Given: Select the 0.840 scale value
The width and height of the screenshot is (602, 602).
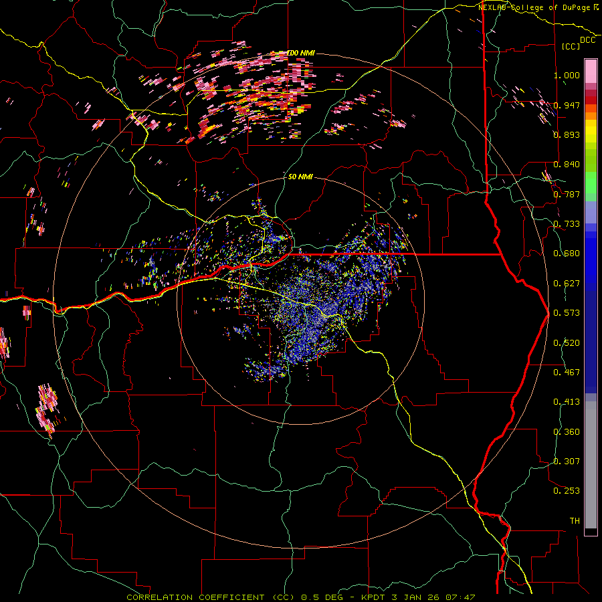Looking at the screenshot, I should point(567,165).
